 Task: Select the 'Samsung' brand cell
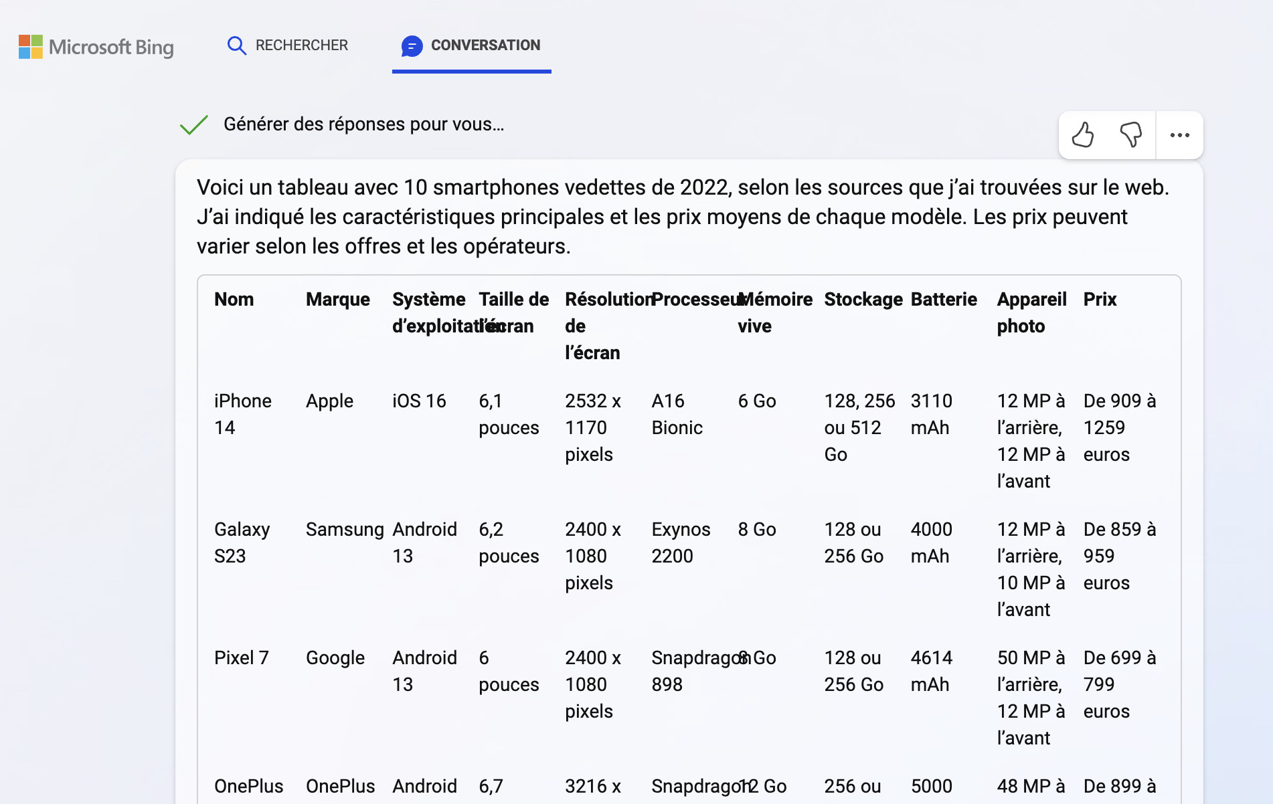point(344,530)
